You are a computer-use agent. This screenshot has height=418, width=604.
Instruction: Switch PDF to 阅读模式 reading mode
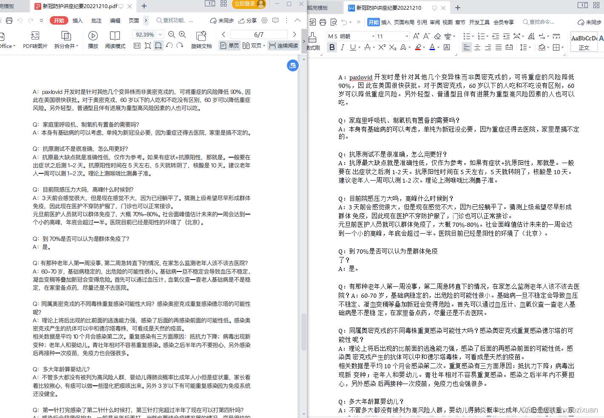115,40
